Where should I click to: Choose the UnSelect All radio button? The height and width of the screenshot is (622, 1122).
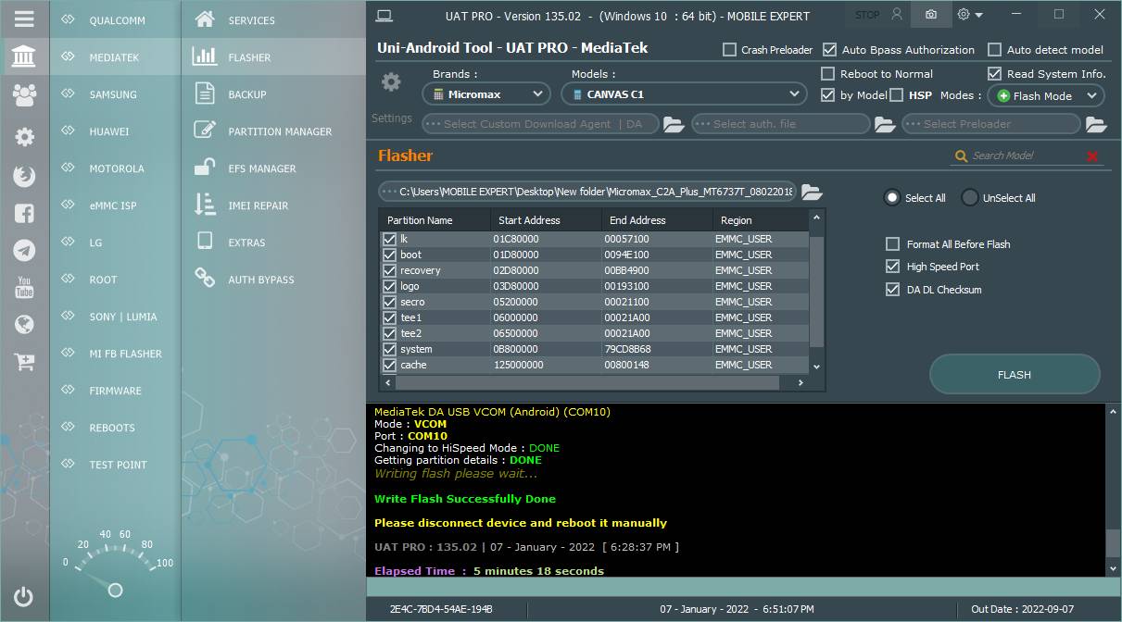(x=970, y=197)
